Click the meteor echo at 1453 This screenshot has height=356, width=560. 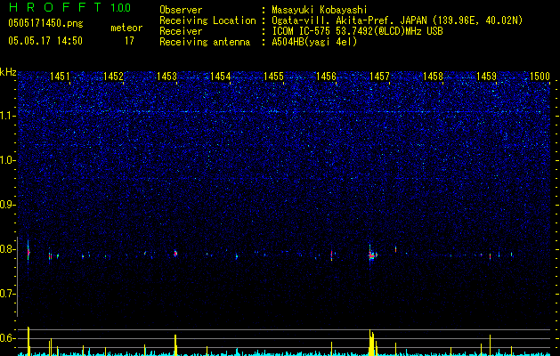pyautogui.click(x=175, y=253)
